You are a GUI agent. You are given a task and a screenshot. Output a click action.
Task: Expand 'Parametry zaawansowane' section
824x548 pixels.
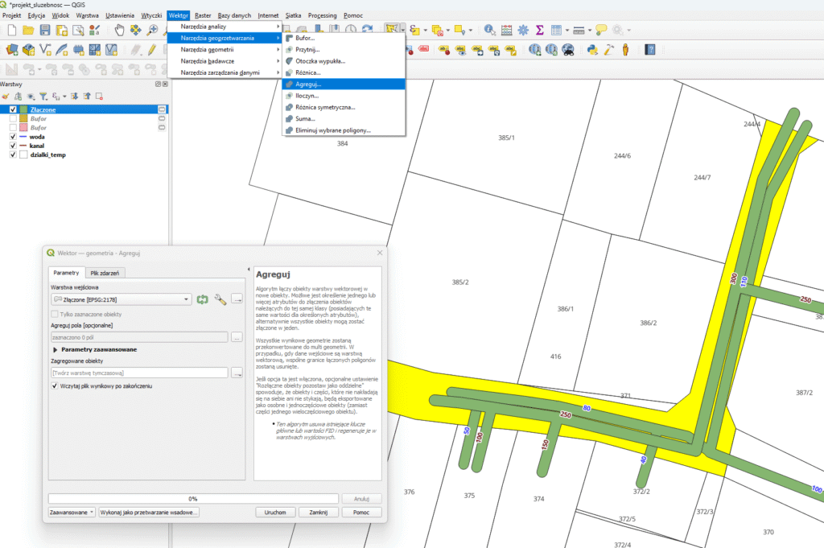coord(55,349)
